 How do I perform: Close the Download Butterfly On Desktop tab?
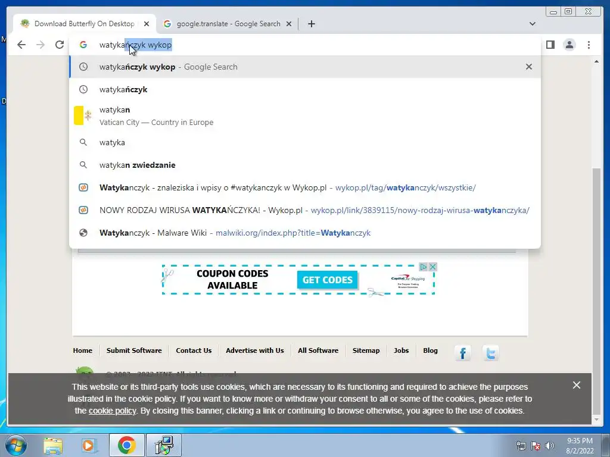[147, 24]
